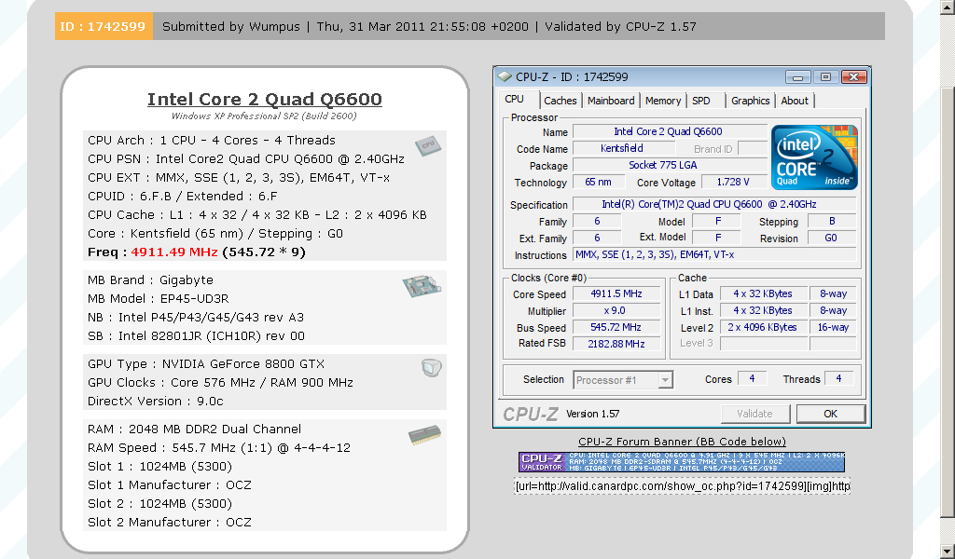This screenshot has width=955, height=559.
Task: Click the Slot 1 Manufacturer : OCZ line
Action: click(x=170, y=484)
